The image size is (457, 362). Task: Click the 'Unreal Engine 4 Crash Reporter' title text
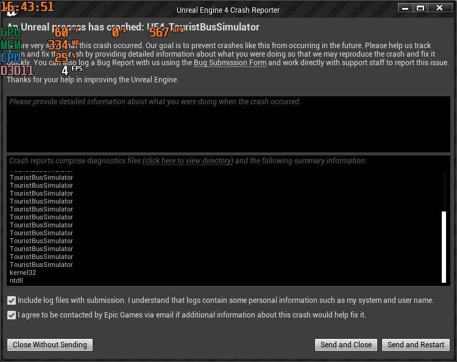click(x=228, y=10)
